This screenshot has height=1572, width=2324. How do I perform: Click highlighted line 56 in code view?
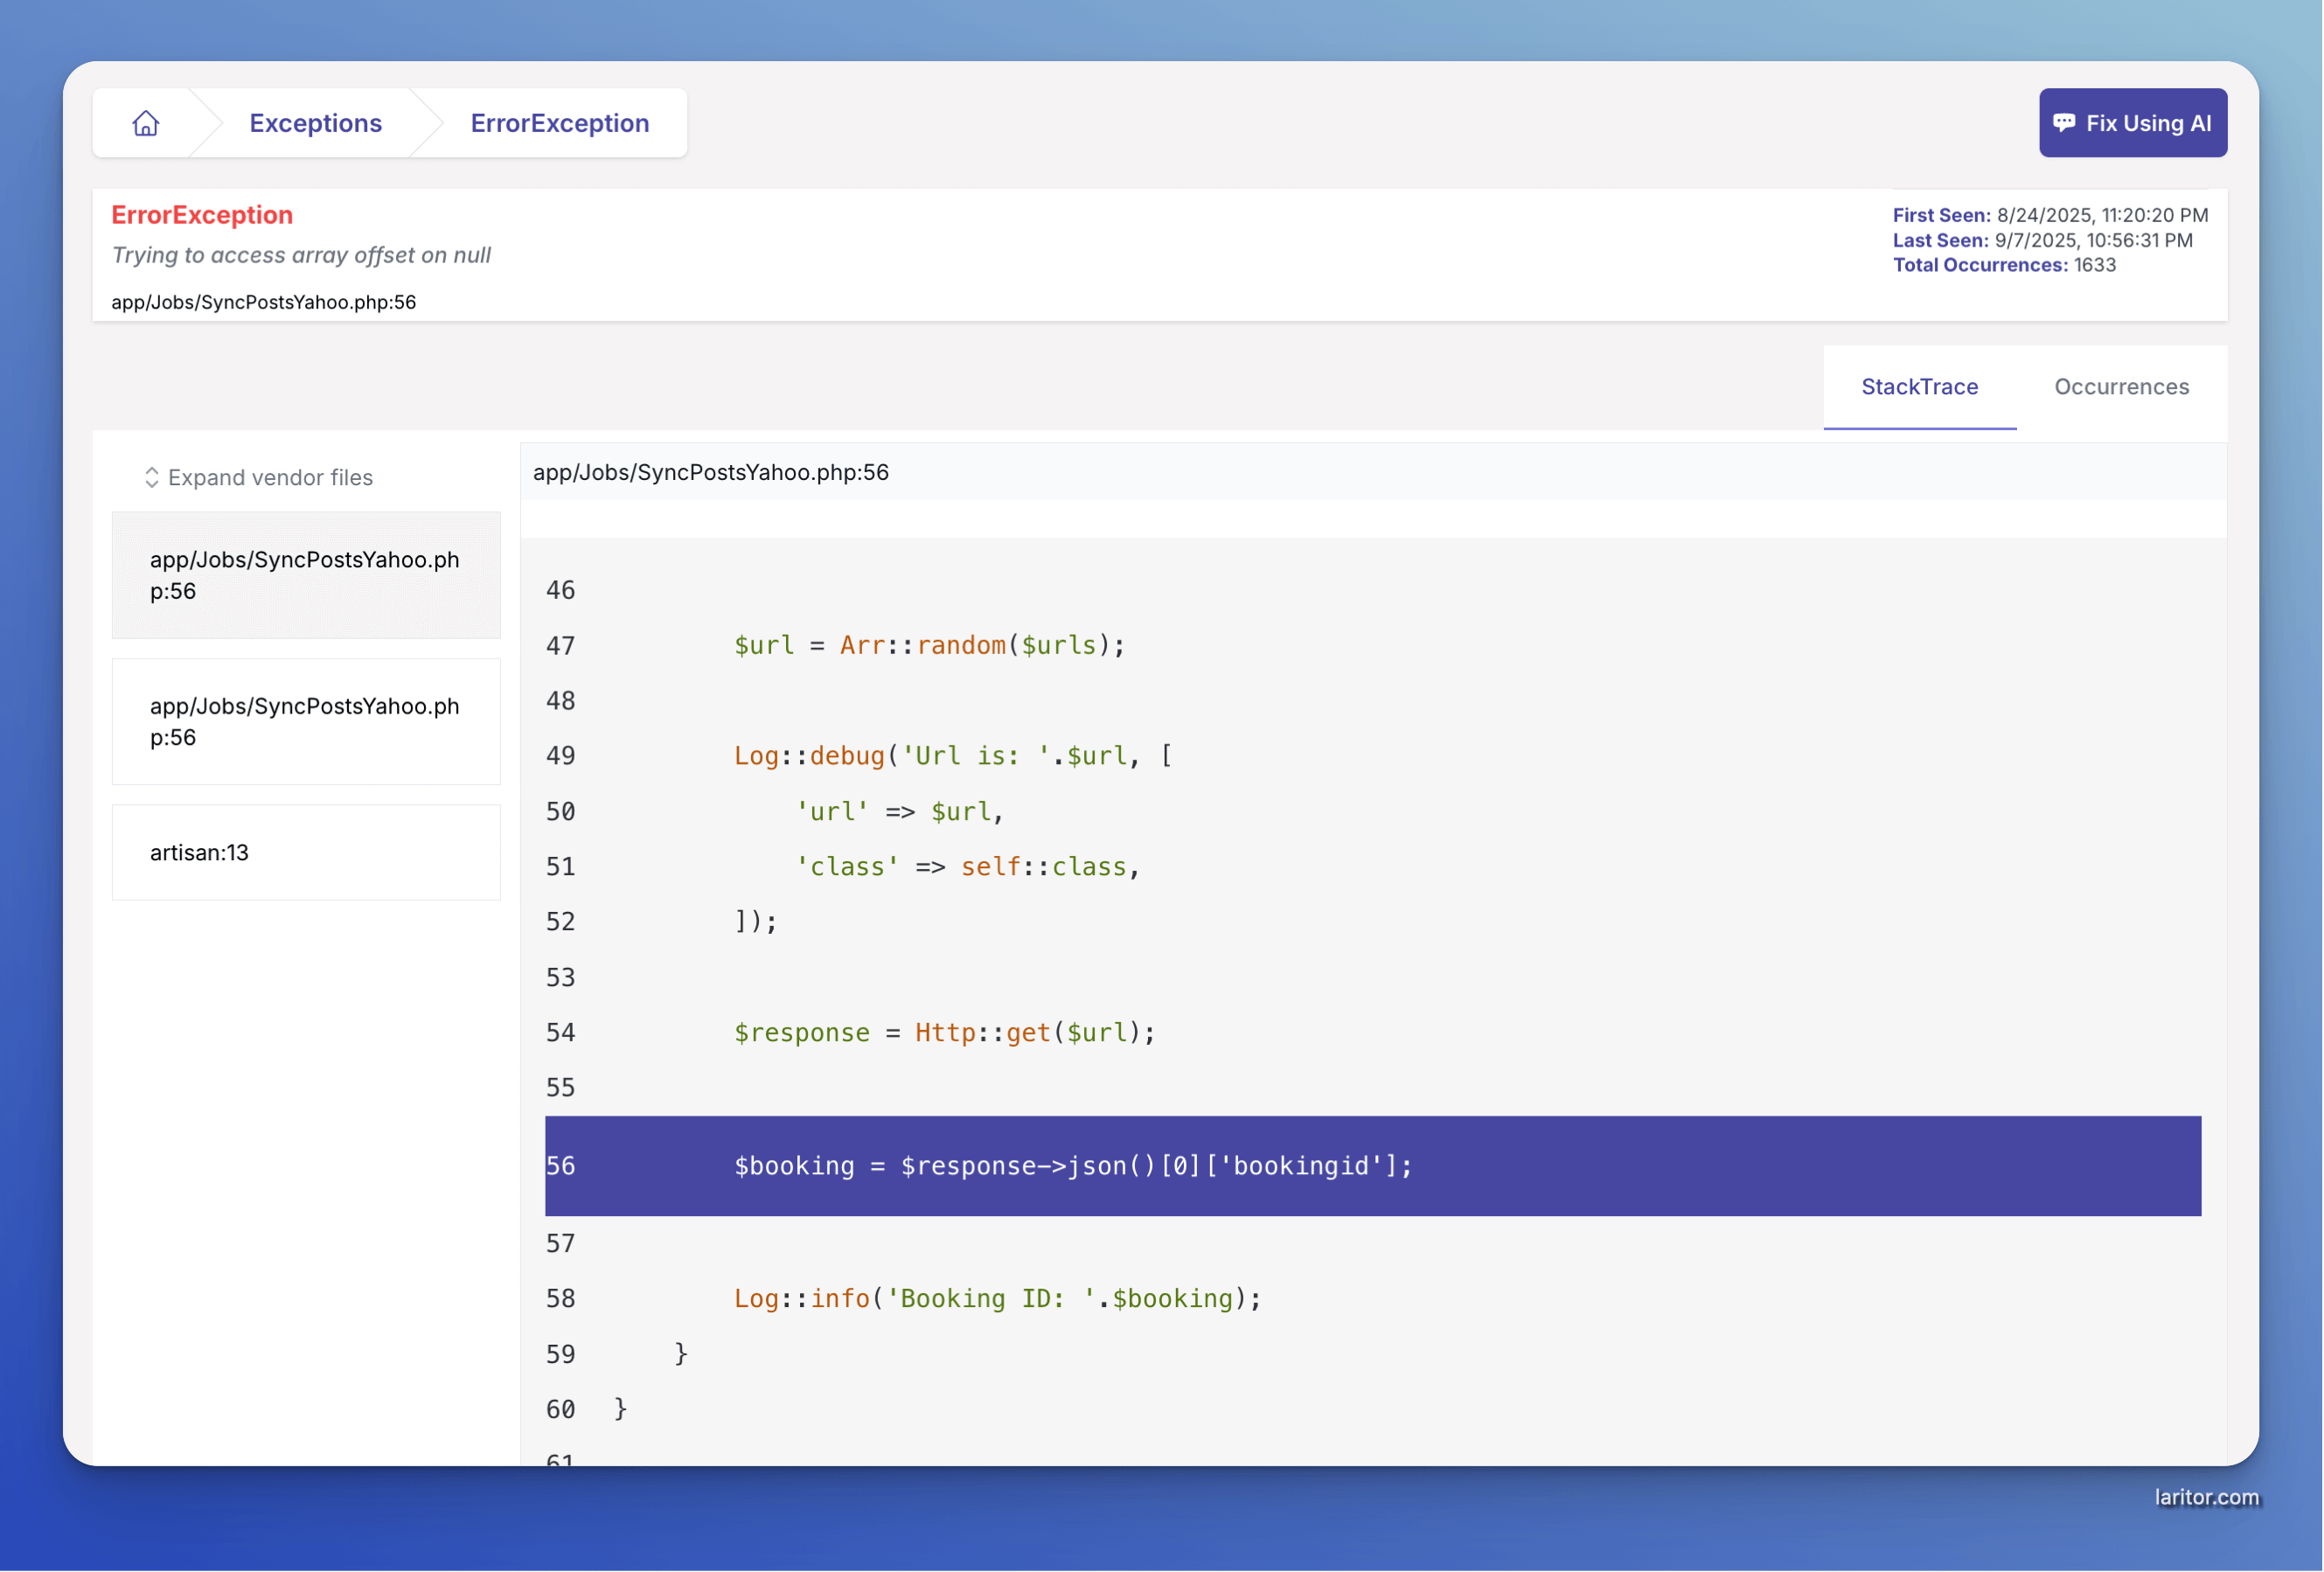point(1072,1166)
